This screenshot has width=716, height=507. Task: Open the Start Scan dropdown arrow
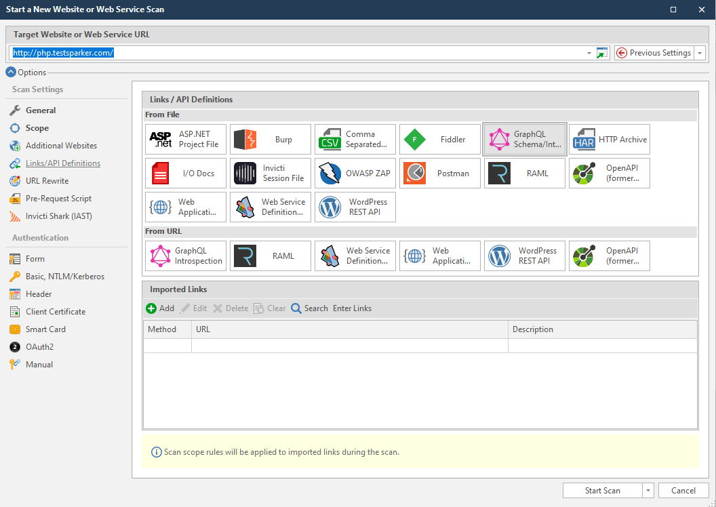coord(648,490)
